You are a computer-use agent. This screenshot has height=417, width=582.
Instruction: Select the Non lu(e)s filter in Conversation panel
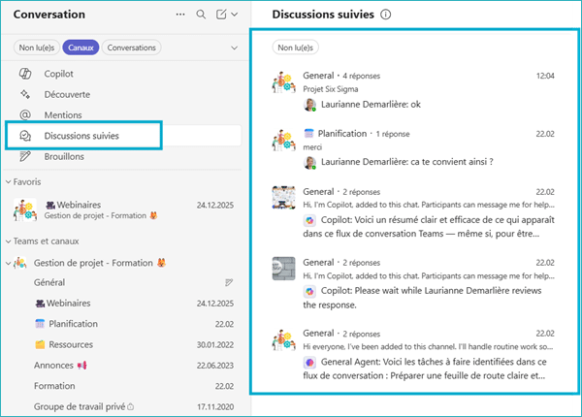(x=37, y=48)
